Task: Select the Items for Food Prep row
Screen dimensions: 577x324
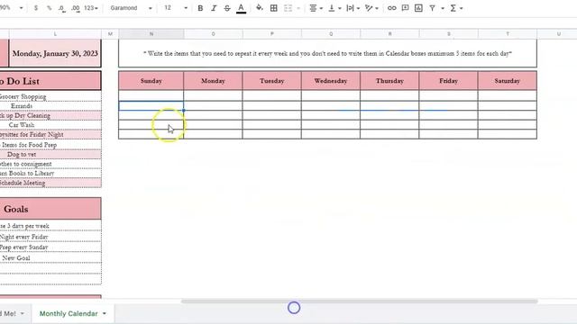Action: pos(50,145)
